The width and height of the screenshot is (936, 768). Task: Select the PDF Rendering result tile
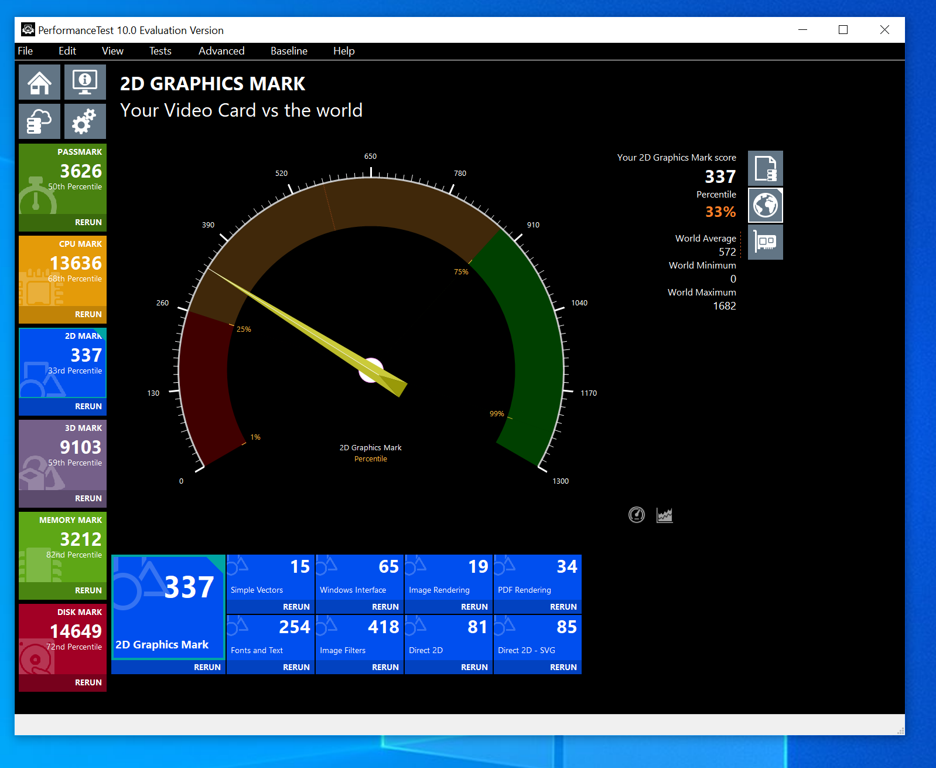538,577
